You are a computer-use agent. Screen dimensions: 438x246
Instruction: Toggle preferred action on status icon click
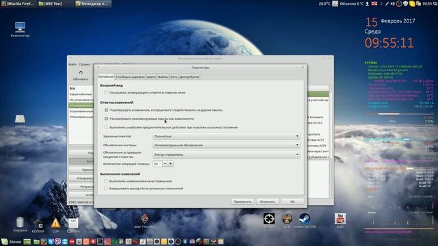(x=106, y=127)
